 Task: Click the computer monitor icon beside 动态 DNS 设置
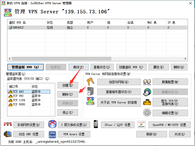click(x=8, y=134)
